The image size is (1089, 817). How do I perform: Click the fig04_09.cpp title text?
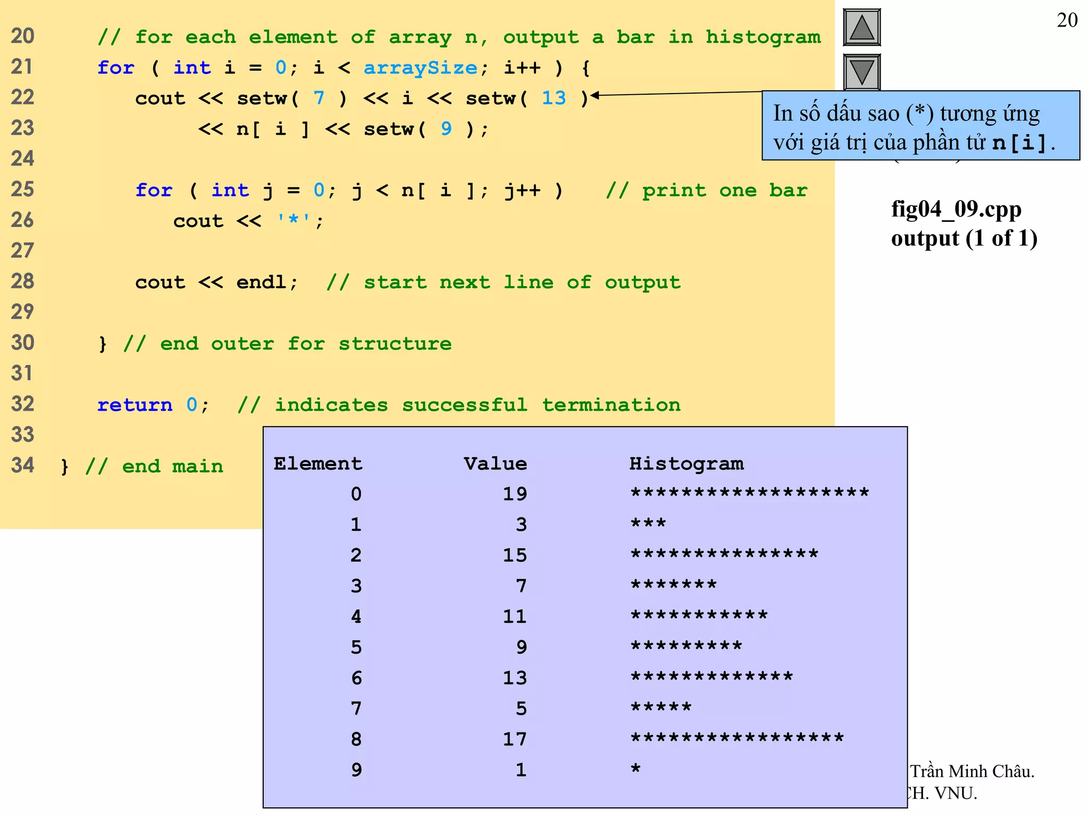pos(956,209)
